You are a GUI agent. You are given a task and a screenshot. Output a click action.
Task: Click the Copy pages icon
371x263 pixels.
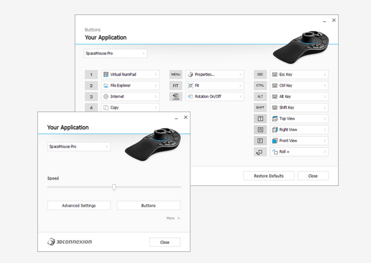106,108
